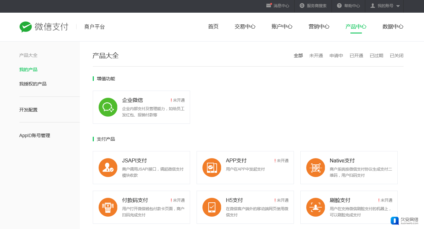The height and width of the screenshot is (229, 424).
Task: Click the Native支付 QR code icon
Action: (316, 168)
